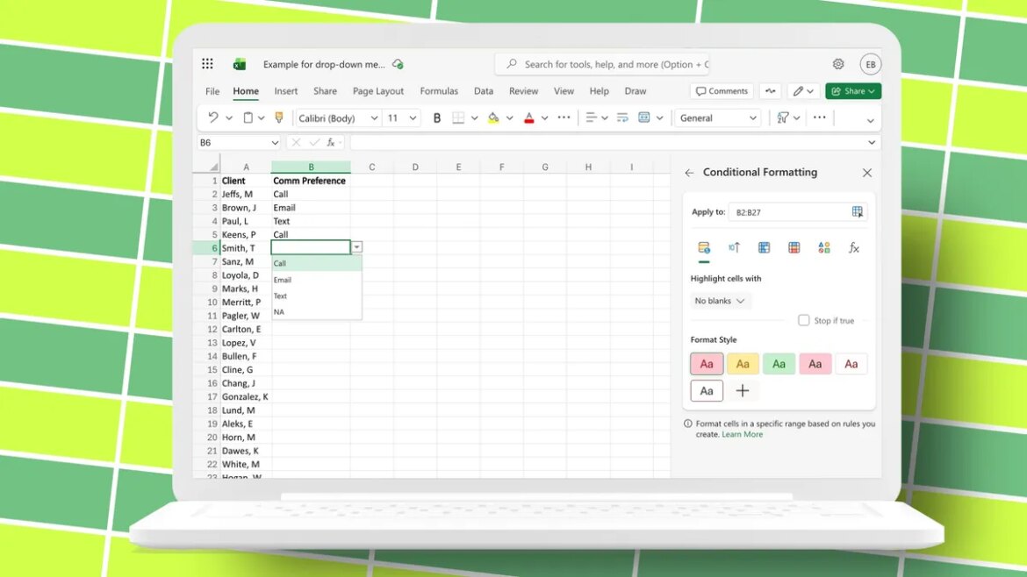
Task: Select the Color Scales rule type icon
Action: 794,247
